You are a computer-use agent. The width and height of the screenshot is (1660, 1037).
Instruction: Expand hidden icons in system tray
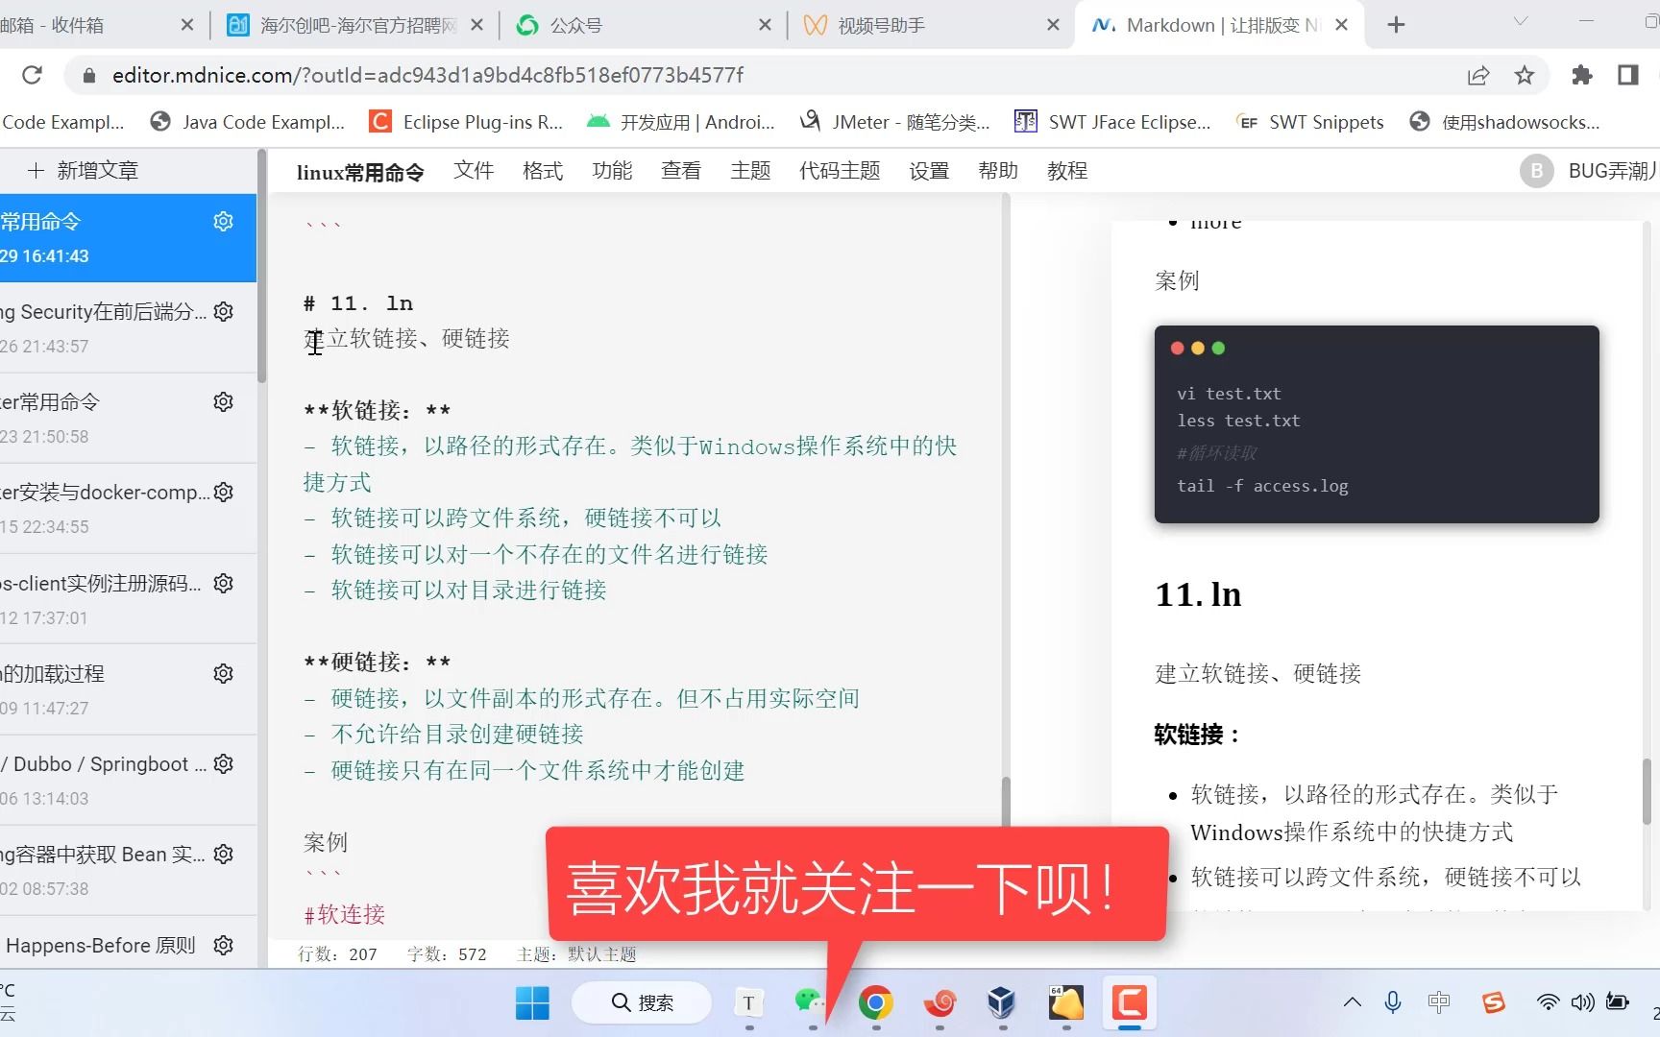tap(1352, 1001)
